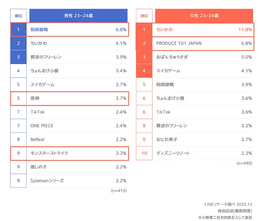Viewport: 262px width, 221px height.
Task: Select the Splatoonシリーズ row
Action: coord(47,181)
